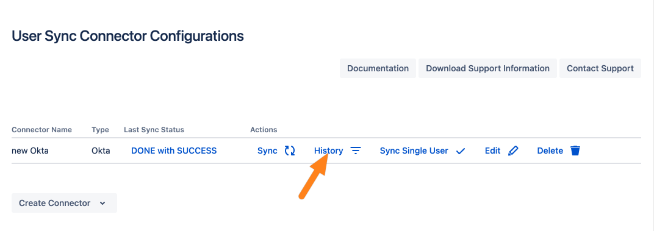Click the Contact Support button
654x231 pixels.
coord(600,68)
